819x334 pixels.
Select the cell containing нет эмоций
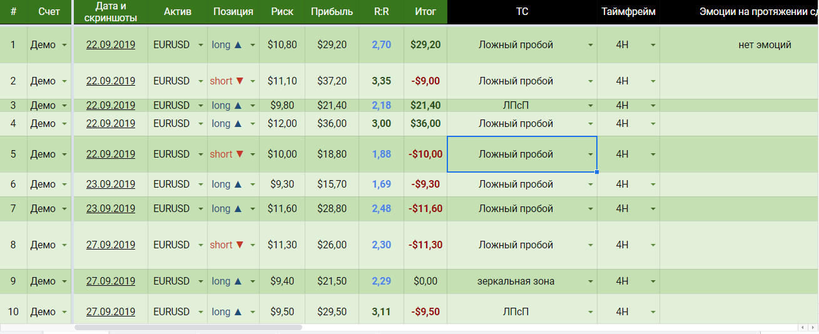pyautogui.click(x=765, y=45)
